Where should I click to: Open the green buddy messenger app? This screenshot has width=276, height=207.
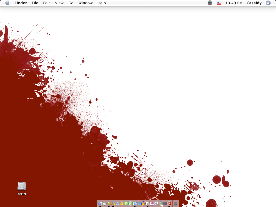pos(109,203)
